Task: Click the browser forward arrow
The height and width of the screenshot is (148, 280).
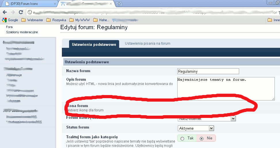Action: [13, 12]
